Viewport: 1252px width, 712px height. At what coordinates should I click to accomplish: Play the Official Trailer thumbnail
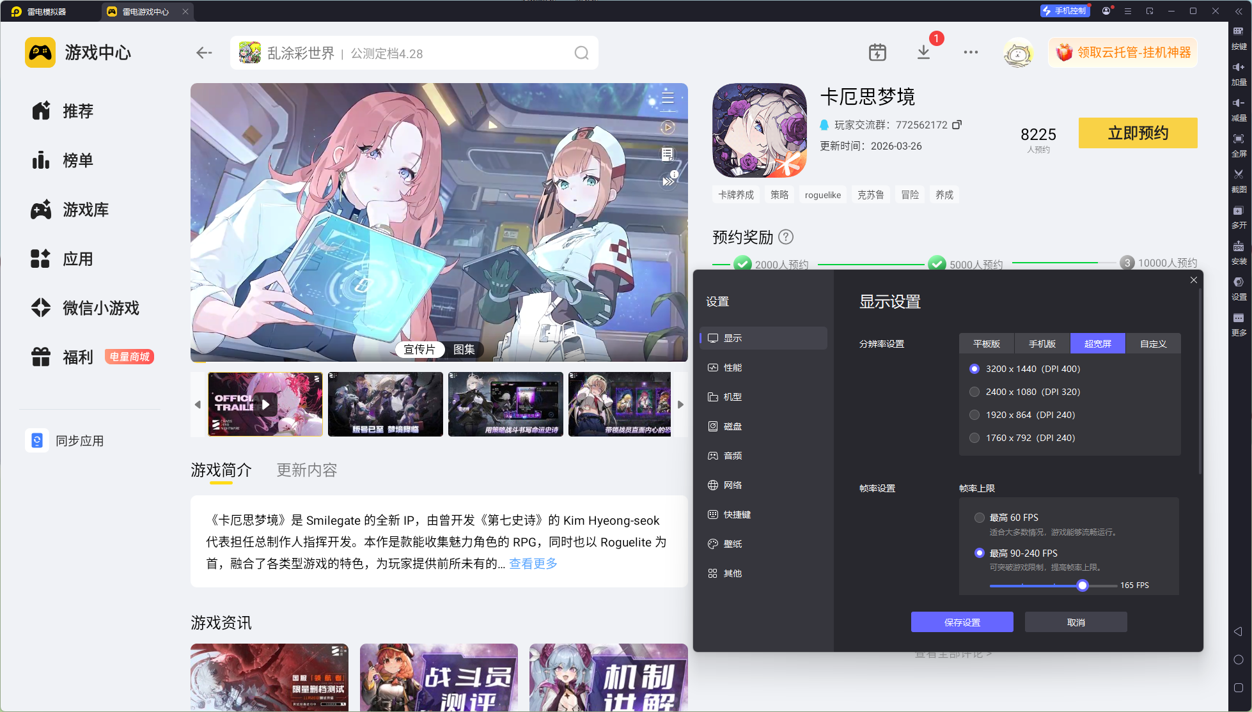pos(265,405)
